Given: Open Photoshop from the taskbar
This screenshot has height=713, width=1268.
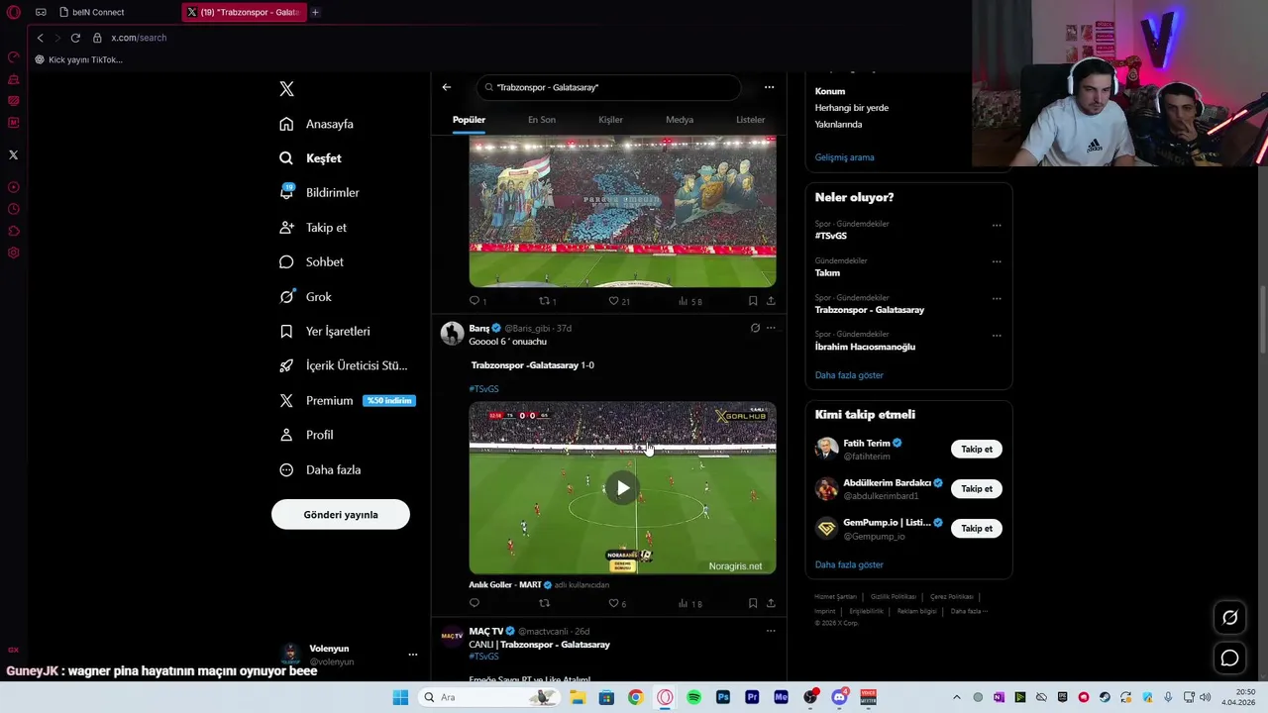Looking at the screenshot, I should click(x=723, y=697).
